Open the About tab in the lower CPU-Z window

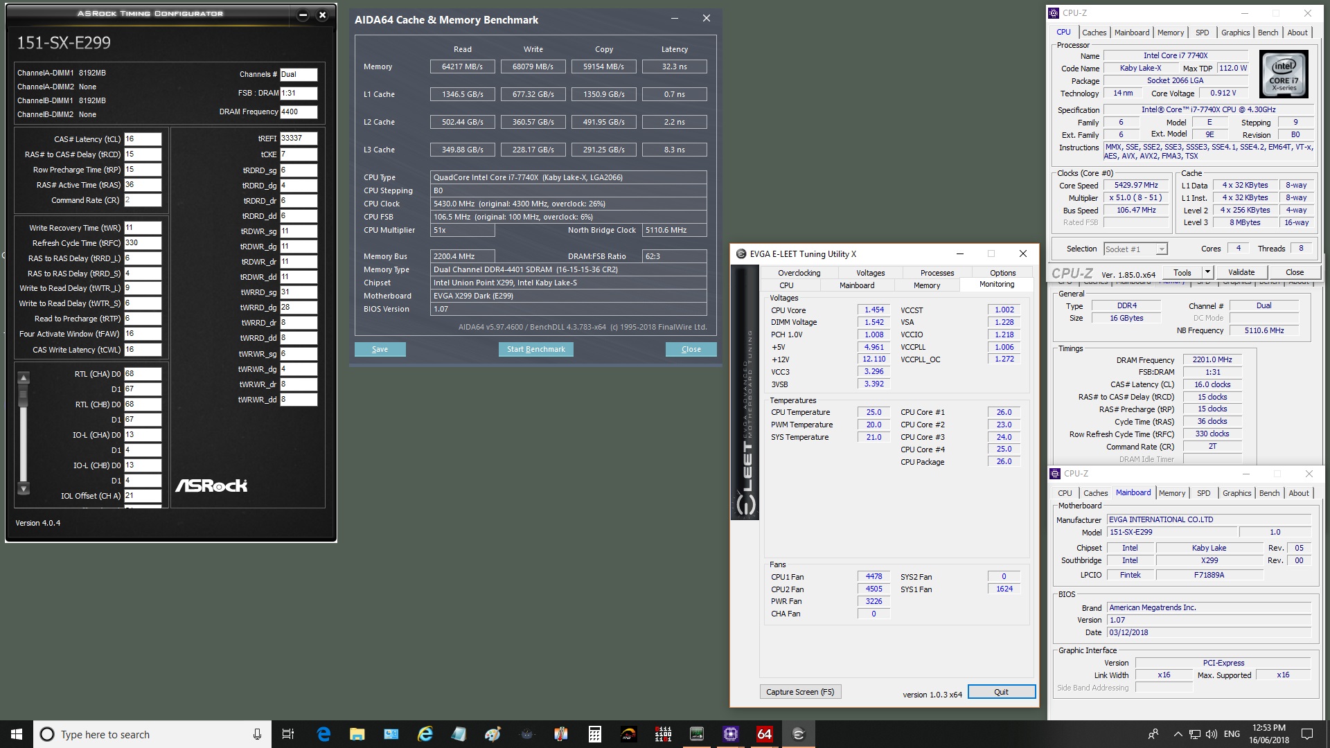(1299, 493)
